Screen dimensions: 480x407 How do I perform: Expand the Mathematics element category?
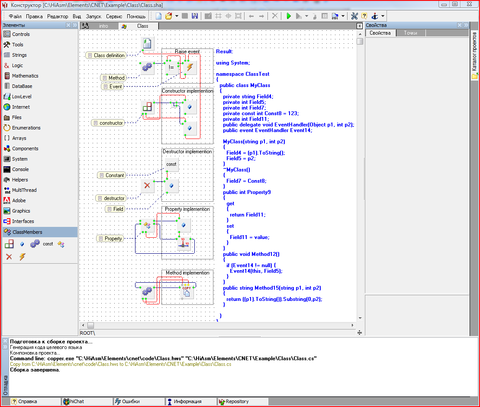click(x=25, y=76)
